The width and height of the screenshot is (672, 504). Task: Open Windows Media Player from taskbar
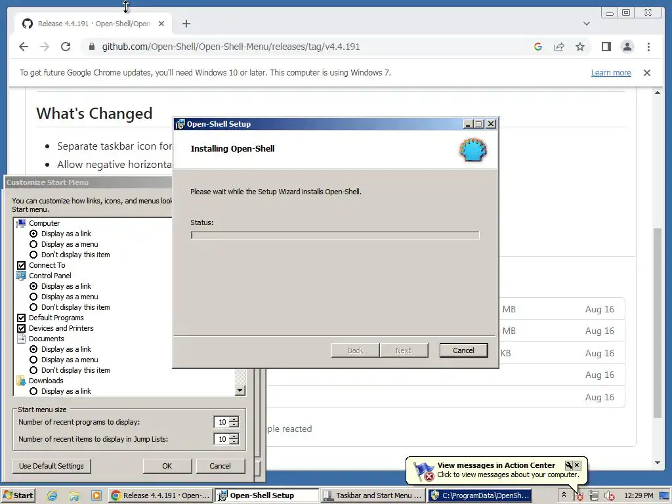[x=96, y=496]
